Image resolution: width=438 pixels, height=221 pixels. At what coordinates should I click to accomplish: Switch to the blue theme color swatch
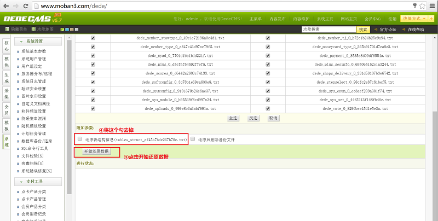tap(67, 30)
